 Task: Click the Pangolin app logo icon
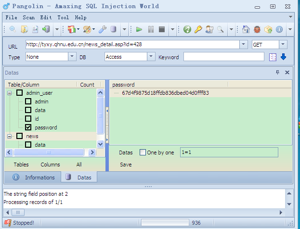coord(6,6)
